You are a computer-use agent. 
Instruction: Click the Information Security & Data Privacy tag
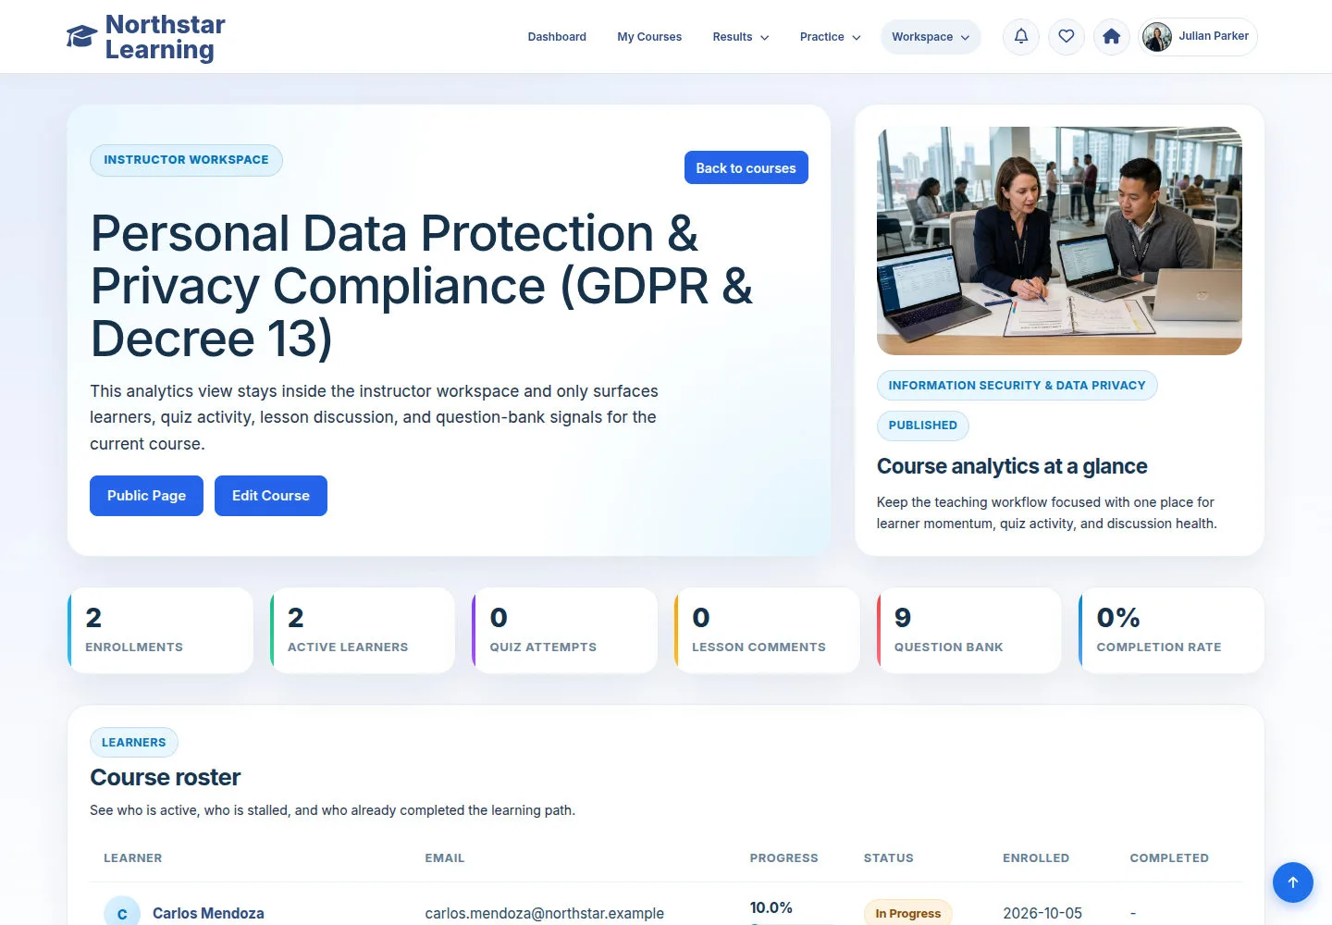click(x=1017, y=386)
